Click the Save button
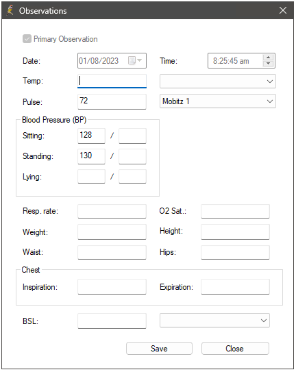Screen dimensions: 296x372 point(159,349)
